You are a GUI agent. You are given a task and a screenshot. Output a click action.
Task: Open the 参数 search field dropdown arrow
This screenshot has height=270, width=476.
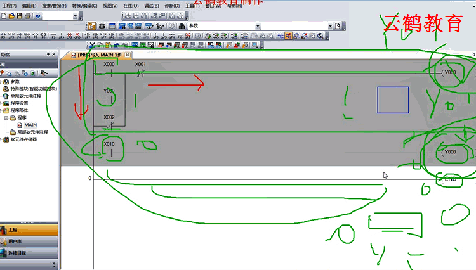[x=258, y=26]
